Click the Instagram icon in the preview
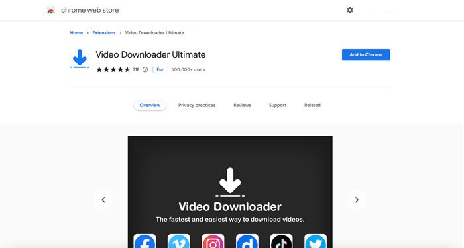The width and height of the screenshot is (464, 248). (x=213, y=241)
